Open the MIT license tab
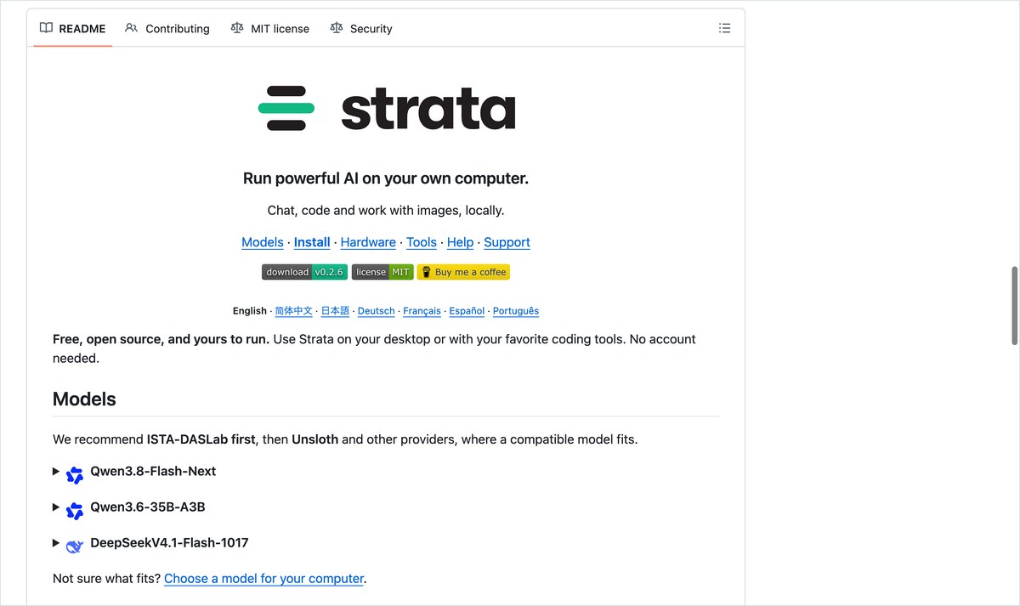 click(269, 28)
